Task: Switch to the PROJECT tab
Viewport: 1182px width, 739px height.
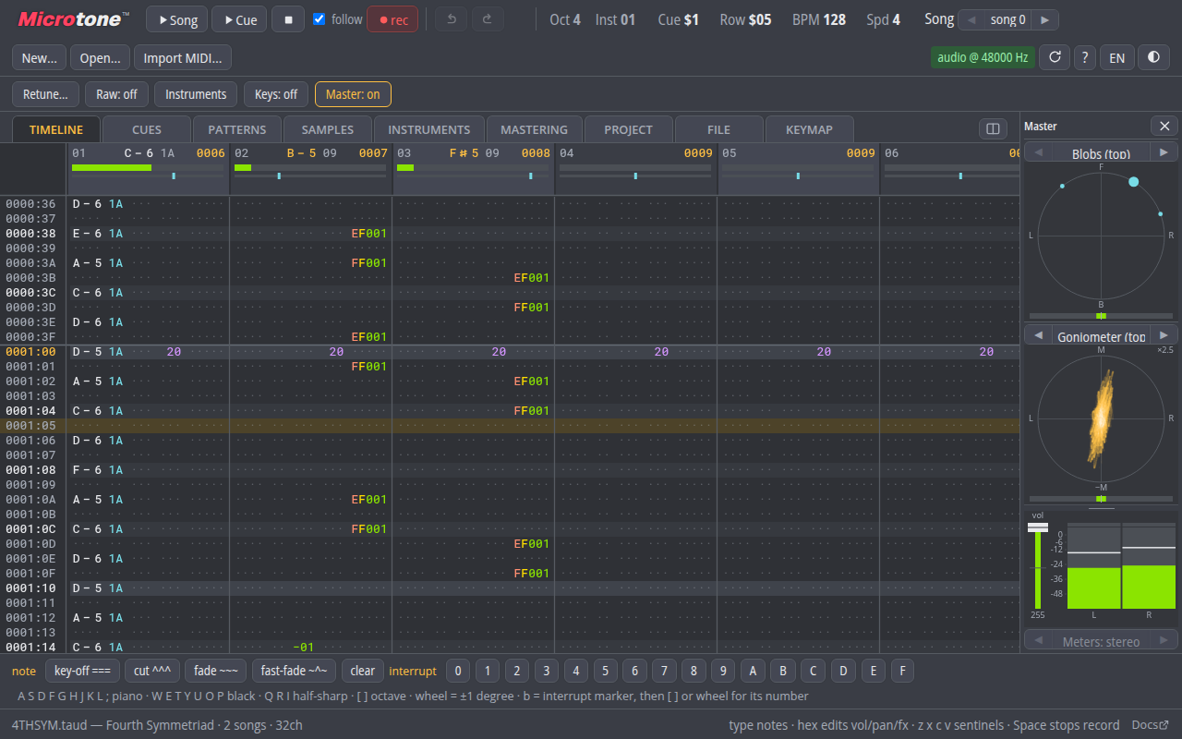Action: (x=628, y=129)
